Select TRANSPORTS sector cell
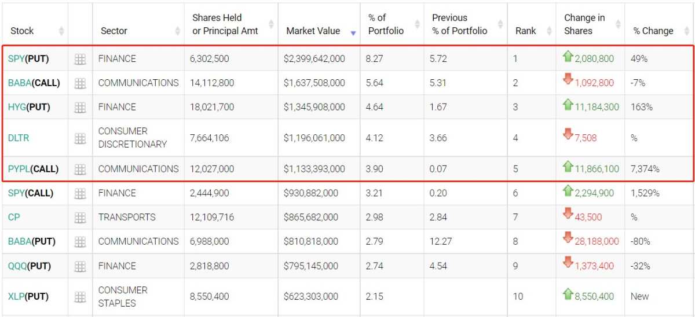The height and width of the screenshot is (317, 695). (x=127, y=218)
